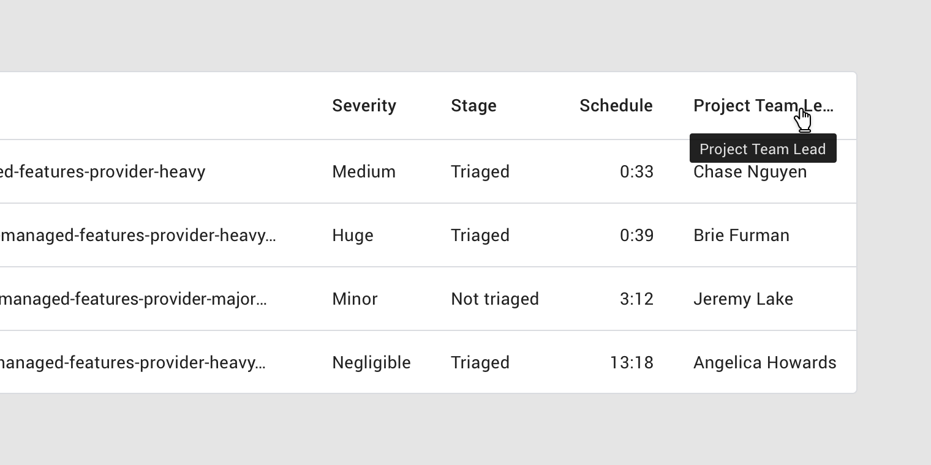
Task: Select the Angelica Howards cell
Action: [x=764, y=363]
